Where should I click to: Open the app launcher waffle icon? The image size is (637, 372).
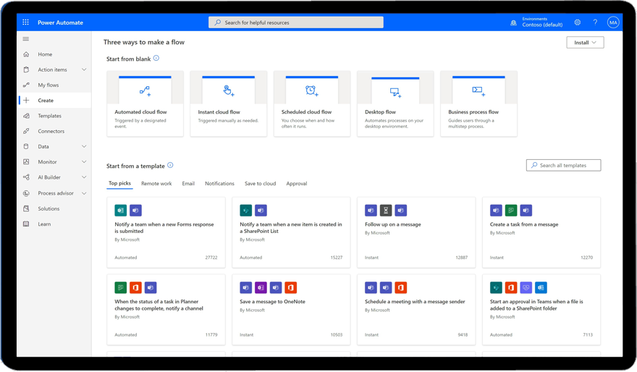coord(25,22)
